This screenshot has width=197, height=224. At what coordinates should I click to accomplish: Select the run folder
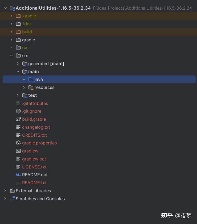coord(25,48)
